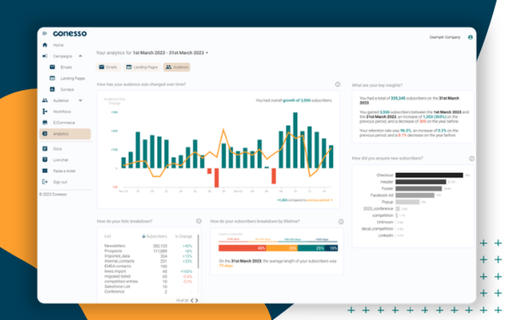Click the Home house icon
The height and width of the screenshot is (320, 512).
[x=45, y=45]
